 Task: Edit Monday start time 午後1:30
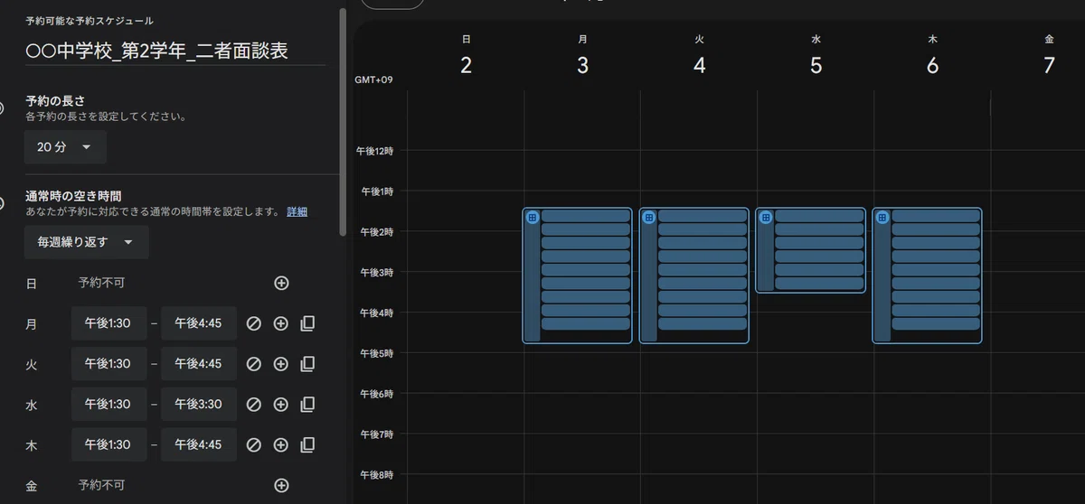pyautogui.click(x=108, y=323)
